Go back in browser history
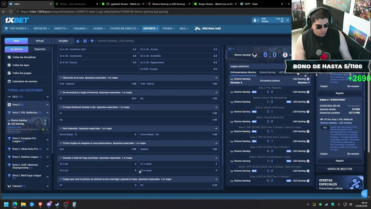The image size is (371, 209). click(x=4, y=12)
